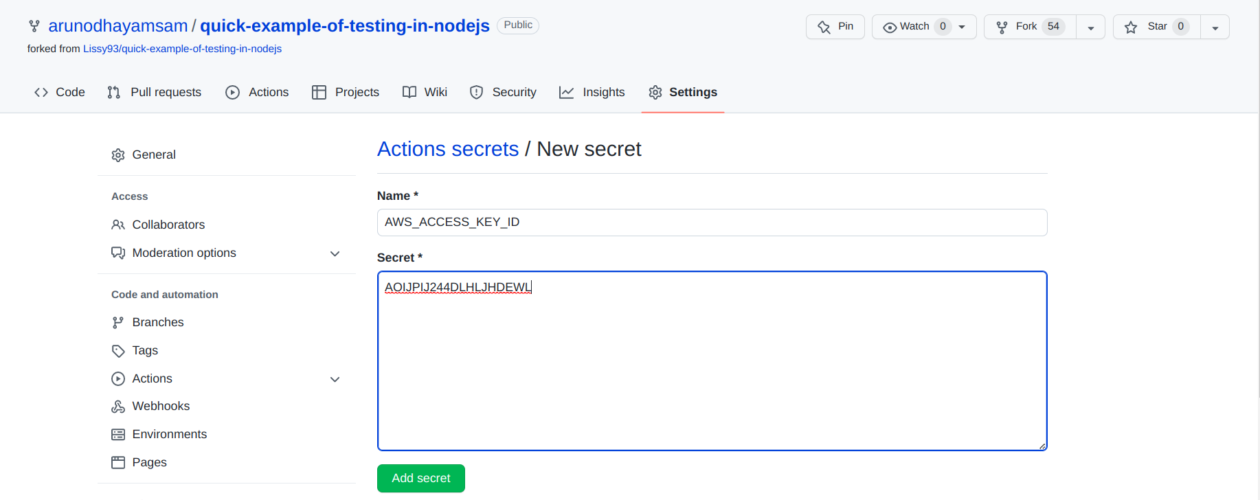Click the comment icon beside Moderation options
The width and height of the screenshot is (1260, 500).
[x=118, y=253]
